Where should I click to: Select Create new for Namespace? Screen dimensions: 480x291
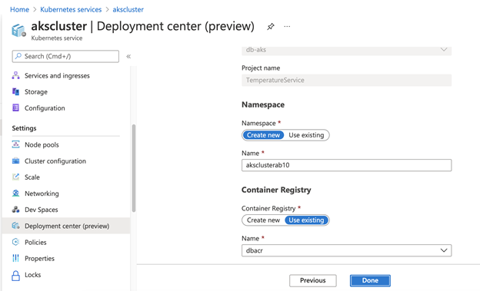pos(263,135)
